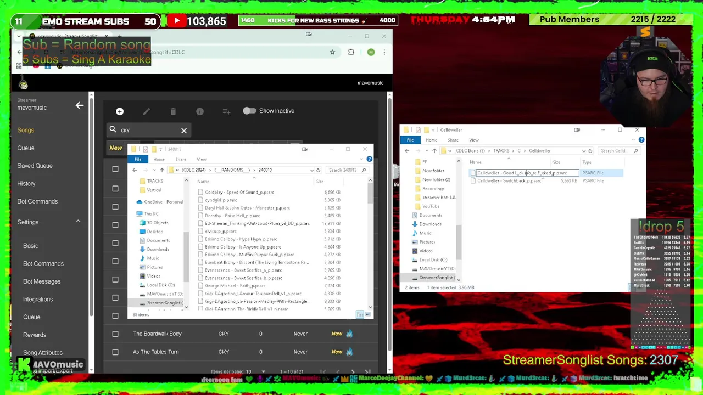703x395 pixels.
Task: Refresh the Celldweller folder view
Action: tap(590, 151)
